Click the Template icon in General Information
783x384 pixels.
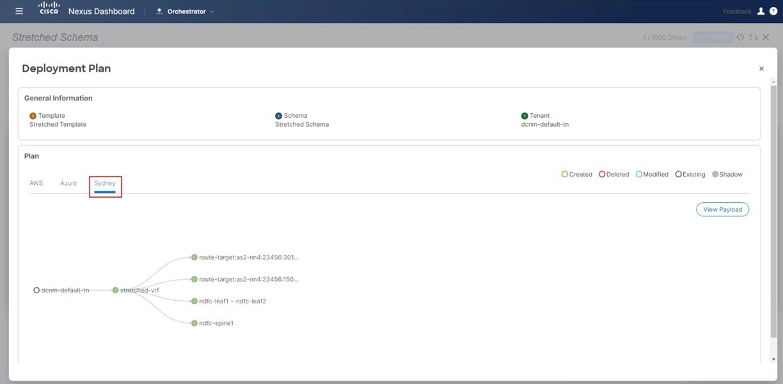[x=33, y=116]
